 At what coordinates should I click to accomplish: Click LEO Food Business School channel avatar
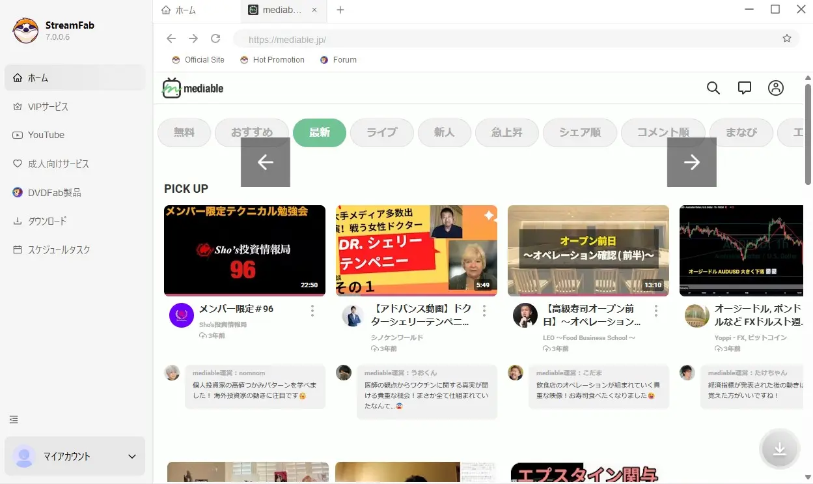click(525, 315)
